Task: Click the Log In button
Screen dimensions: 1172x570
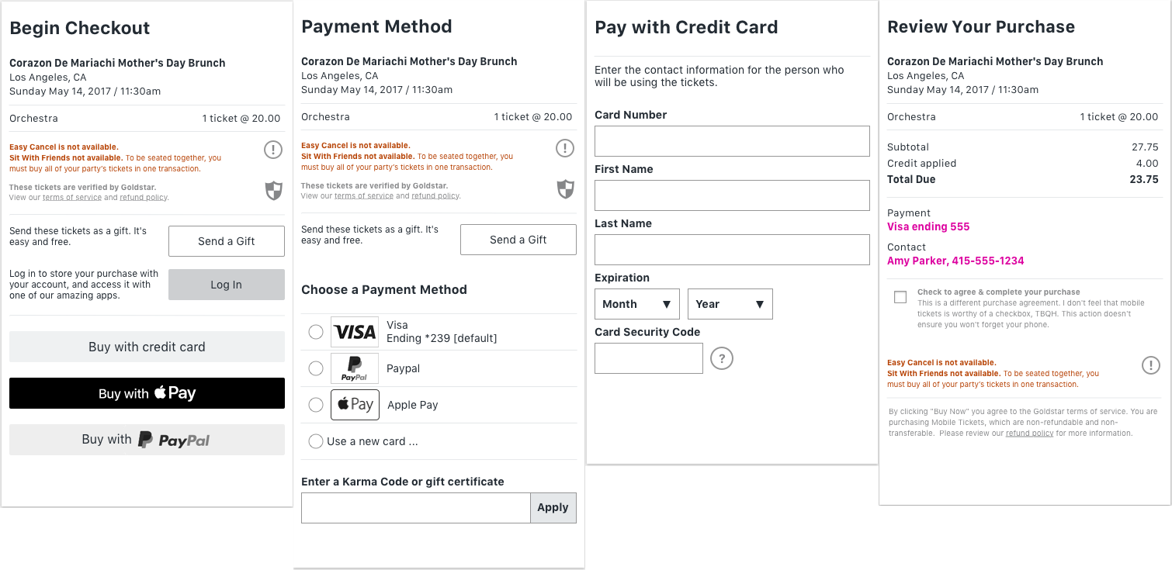Action: pos(226,285)
